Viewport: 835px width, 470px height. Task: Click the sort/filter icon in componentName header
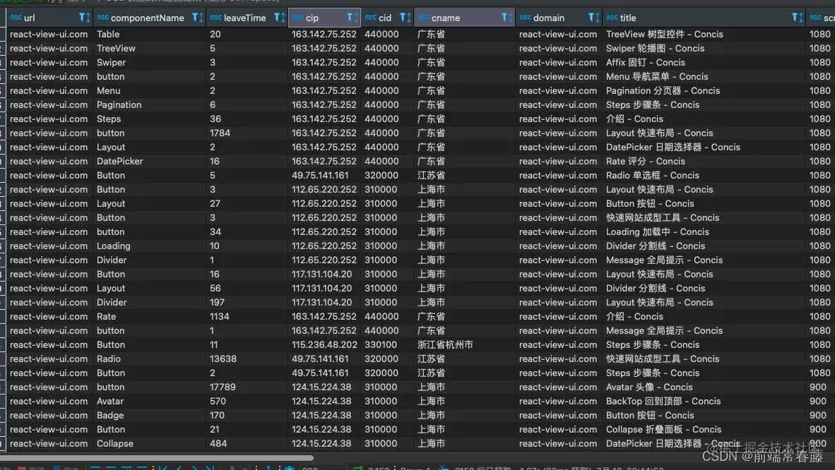click(198, 18)
